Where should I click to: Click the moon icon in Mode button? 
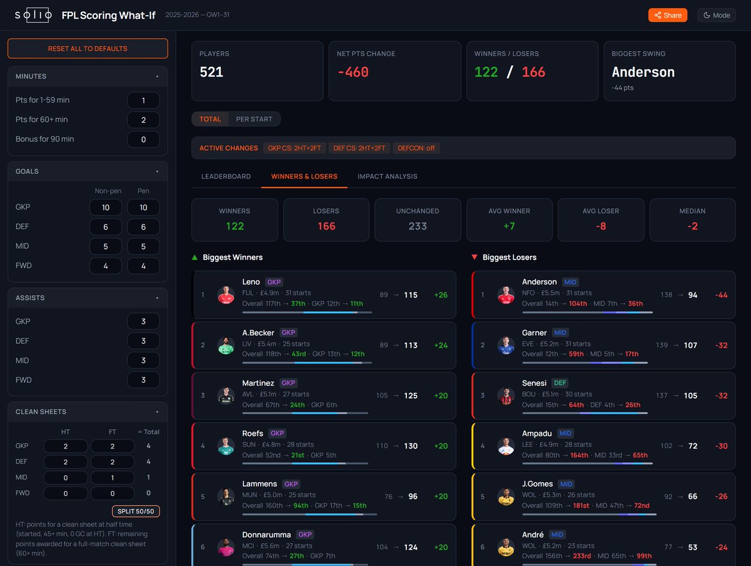[707, 15]
